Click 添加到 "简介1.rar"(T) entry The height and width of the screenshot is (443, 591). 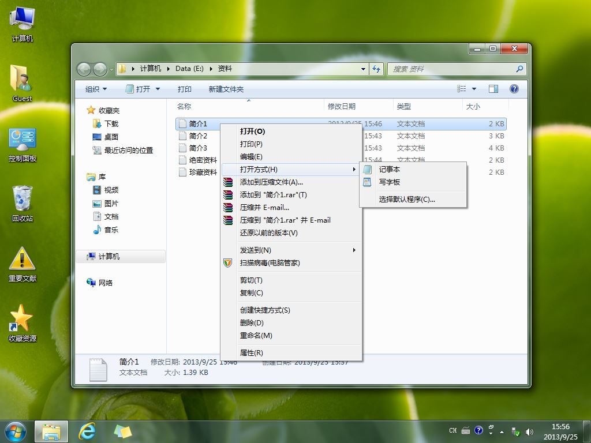click(x=291, y=195)
